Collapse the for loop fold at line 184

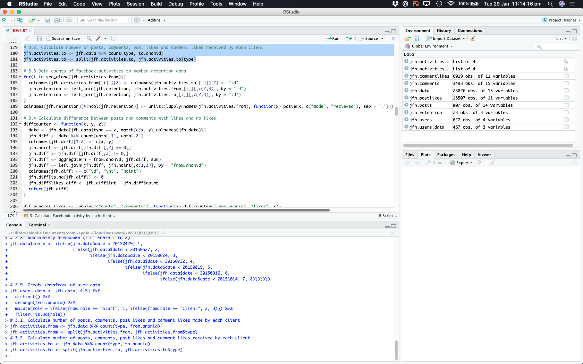tap(20, 77)
